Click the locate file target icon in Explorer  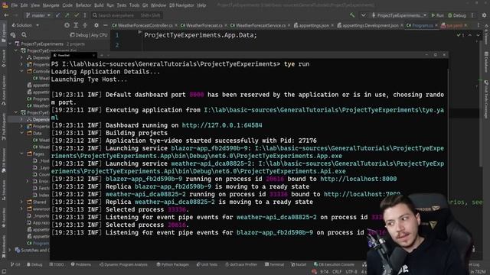coord(67,25)
